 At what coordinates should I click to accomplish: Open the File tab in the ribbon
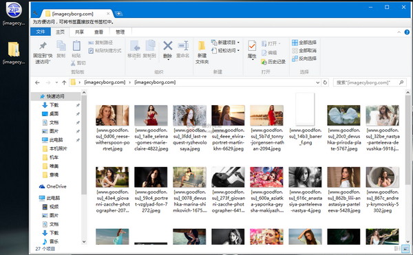(41, 32)
